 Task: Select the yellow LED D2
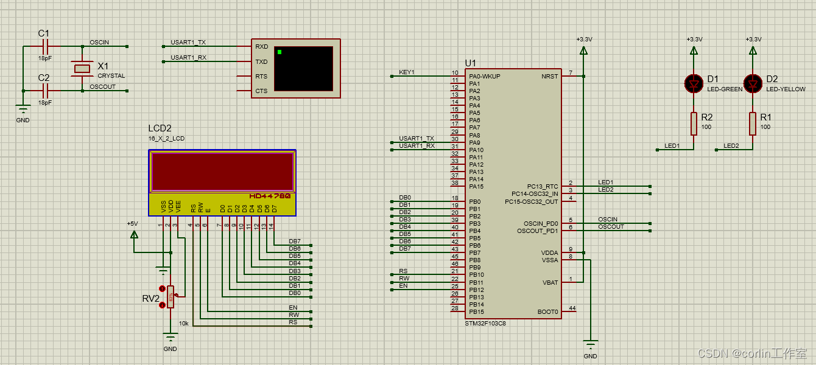tap(753, 84)
